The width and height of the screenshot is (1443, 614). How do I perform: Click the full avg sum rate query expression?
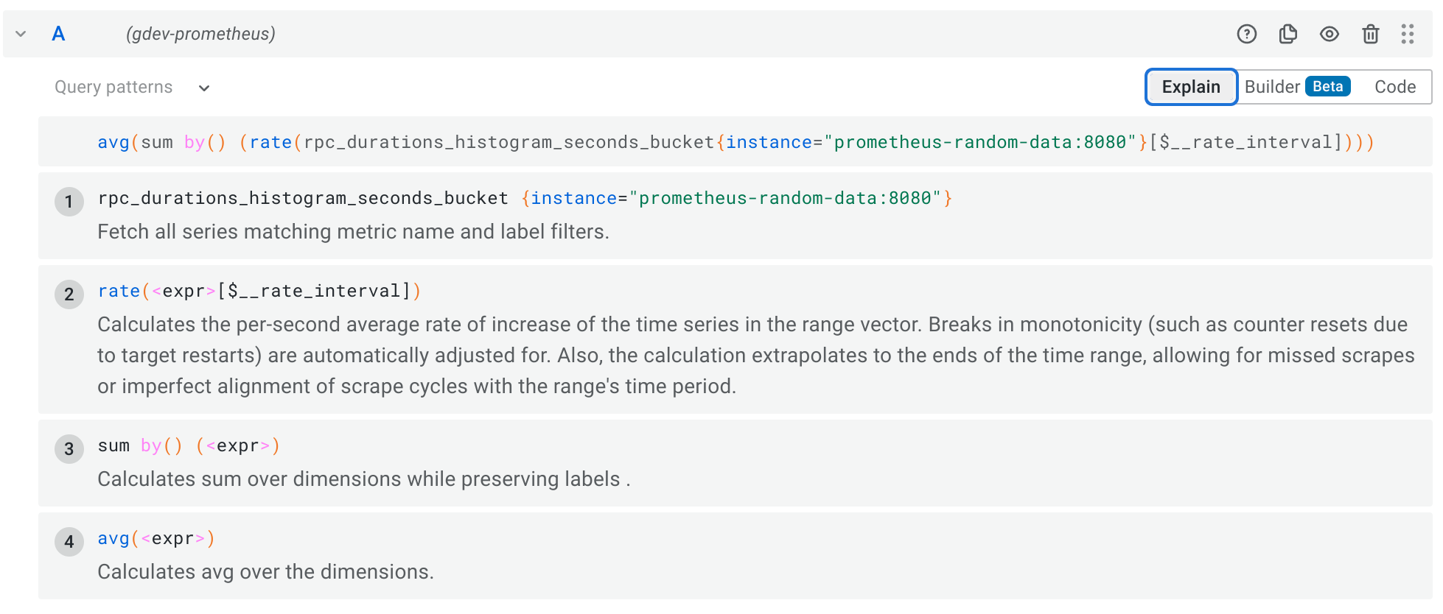click(x=736, y=142)
